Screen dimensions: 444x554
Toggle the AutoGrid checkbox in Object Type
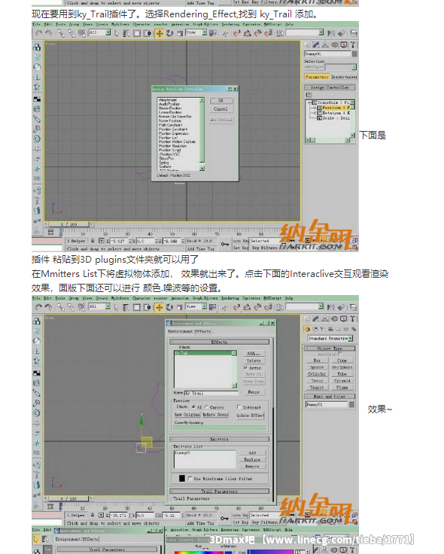click(x=339, y=354)
